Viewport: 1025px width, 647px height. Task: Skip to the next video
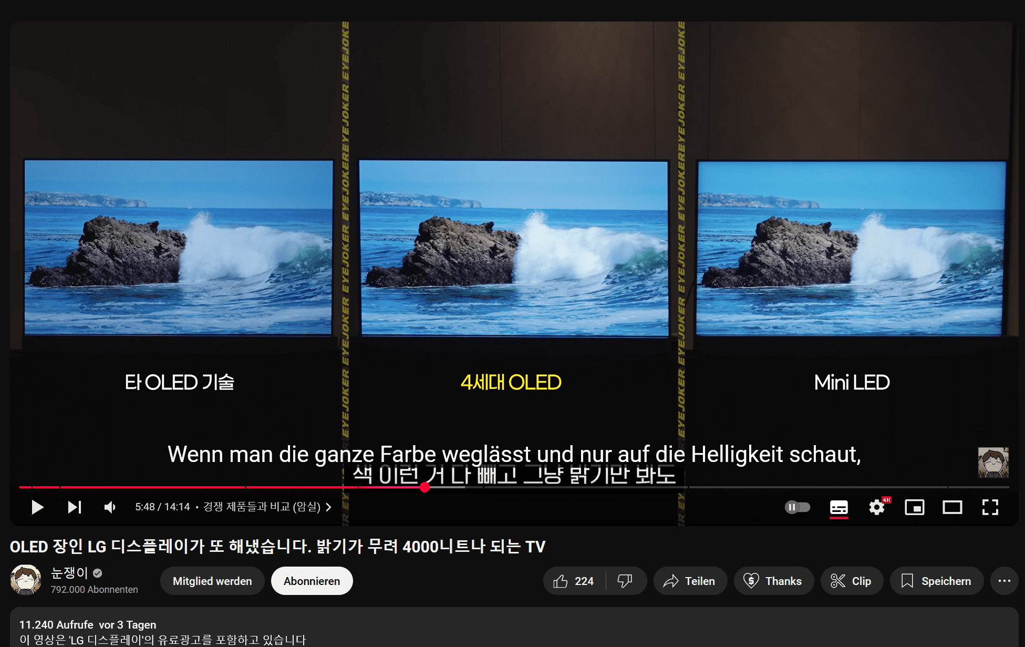coord(75,507)
